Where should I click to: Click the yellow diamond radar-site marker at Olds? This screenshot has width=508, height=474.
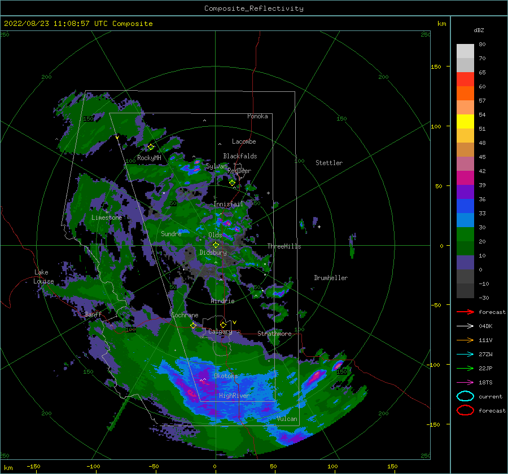(216, 245)
